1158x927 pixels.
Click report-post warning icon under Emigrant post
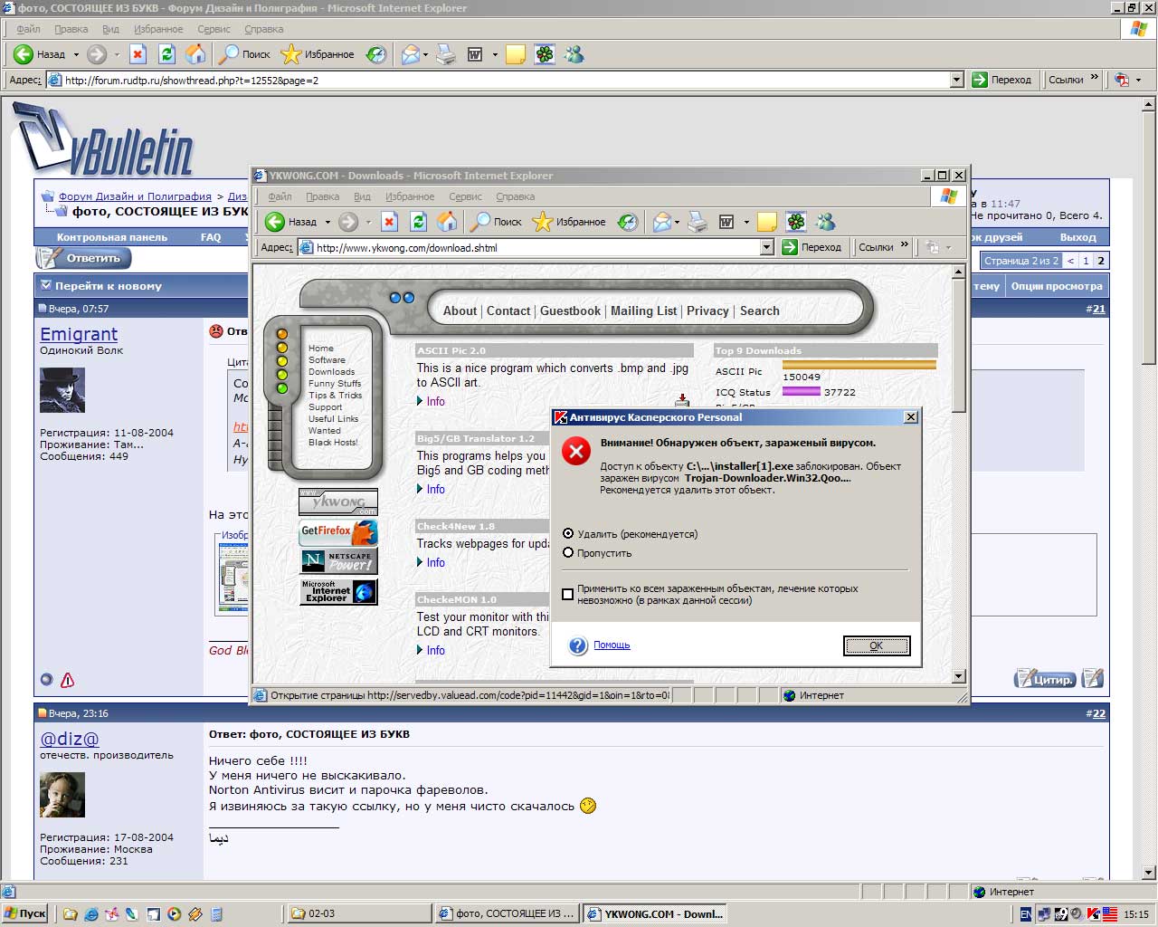pyautogui.click(x=67, y=680)
